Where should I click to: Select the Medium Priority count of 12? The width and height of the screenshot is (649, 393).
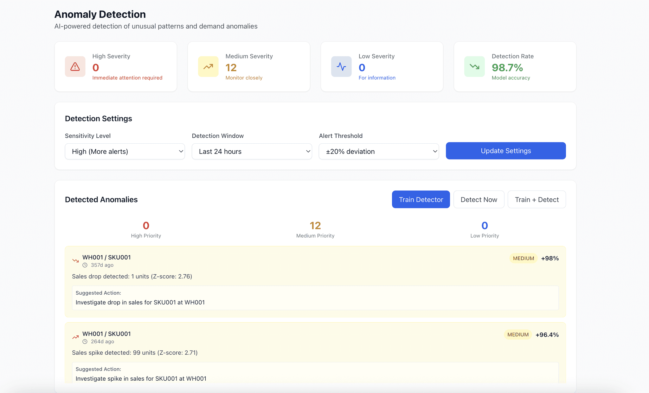coord(315,226)
